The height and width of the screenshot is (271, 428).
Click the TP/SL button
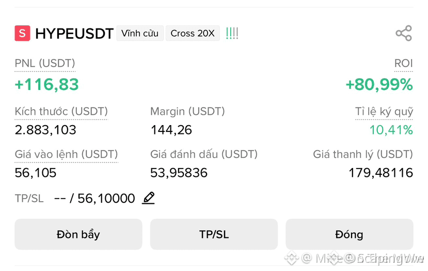point(214,234)
